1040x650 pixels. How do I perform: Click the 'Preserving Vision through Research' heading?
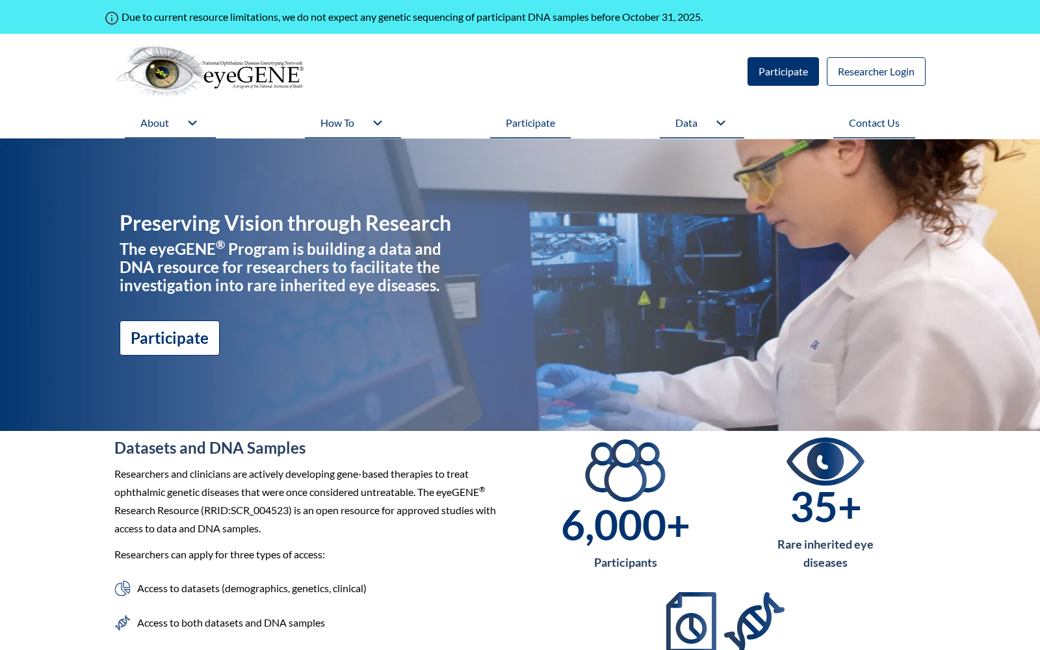click(285, 223)
